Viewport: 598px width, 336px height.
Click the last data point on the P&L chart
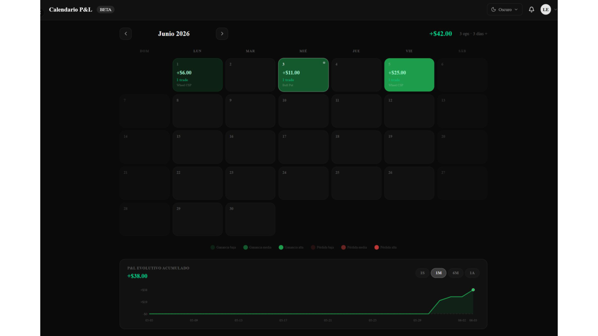pyautogui.click(x=473, y=290)
